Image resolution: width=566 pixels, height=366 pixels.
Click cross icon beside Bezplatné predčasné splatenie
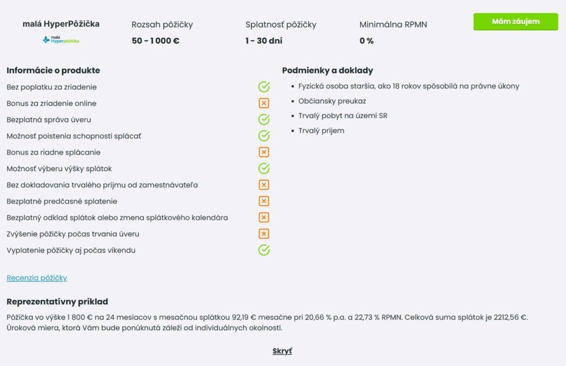click(x=264, y=201)
